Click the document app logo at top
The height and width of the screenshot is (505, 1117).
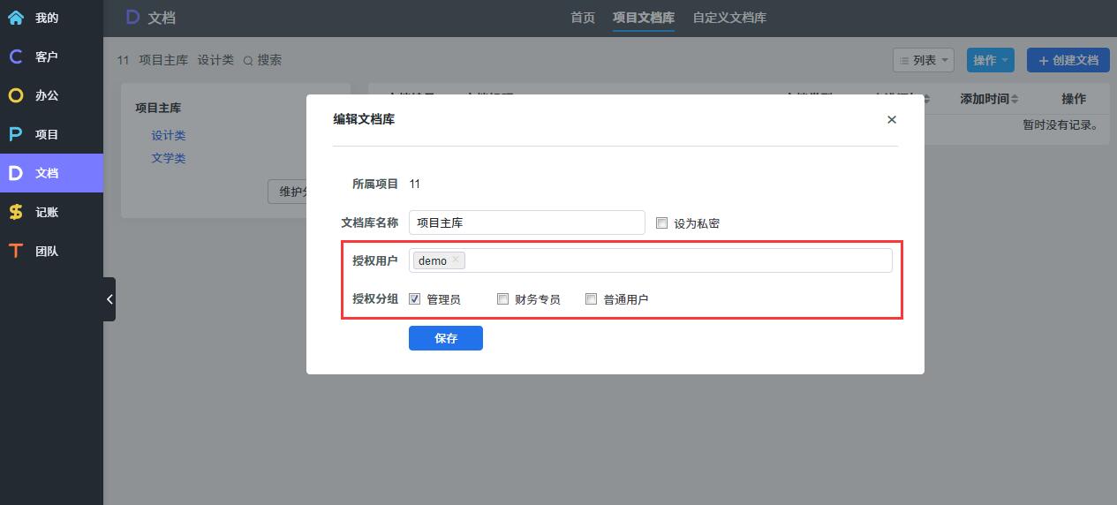[x=132, y=17]
